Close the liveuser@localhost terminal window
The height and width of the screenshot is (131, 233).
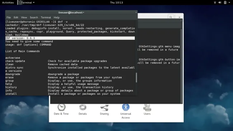pos(136,12)
